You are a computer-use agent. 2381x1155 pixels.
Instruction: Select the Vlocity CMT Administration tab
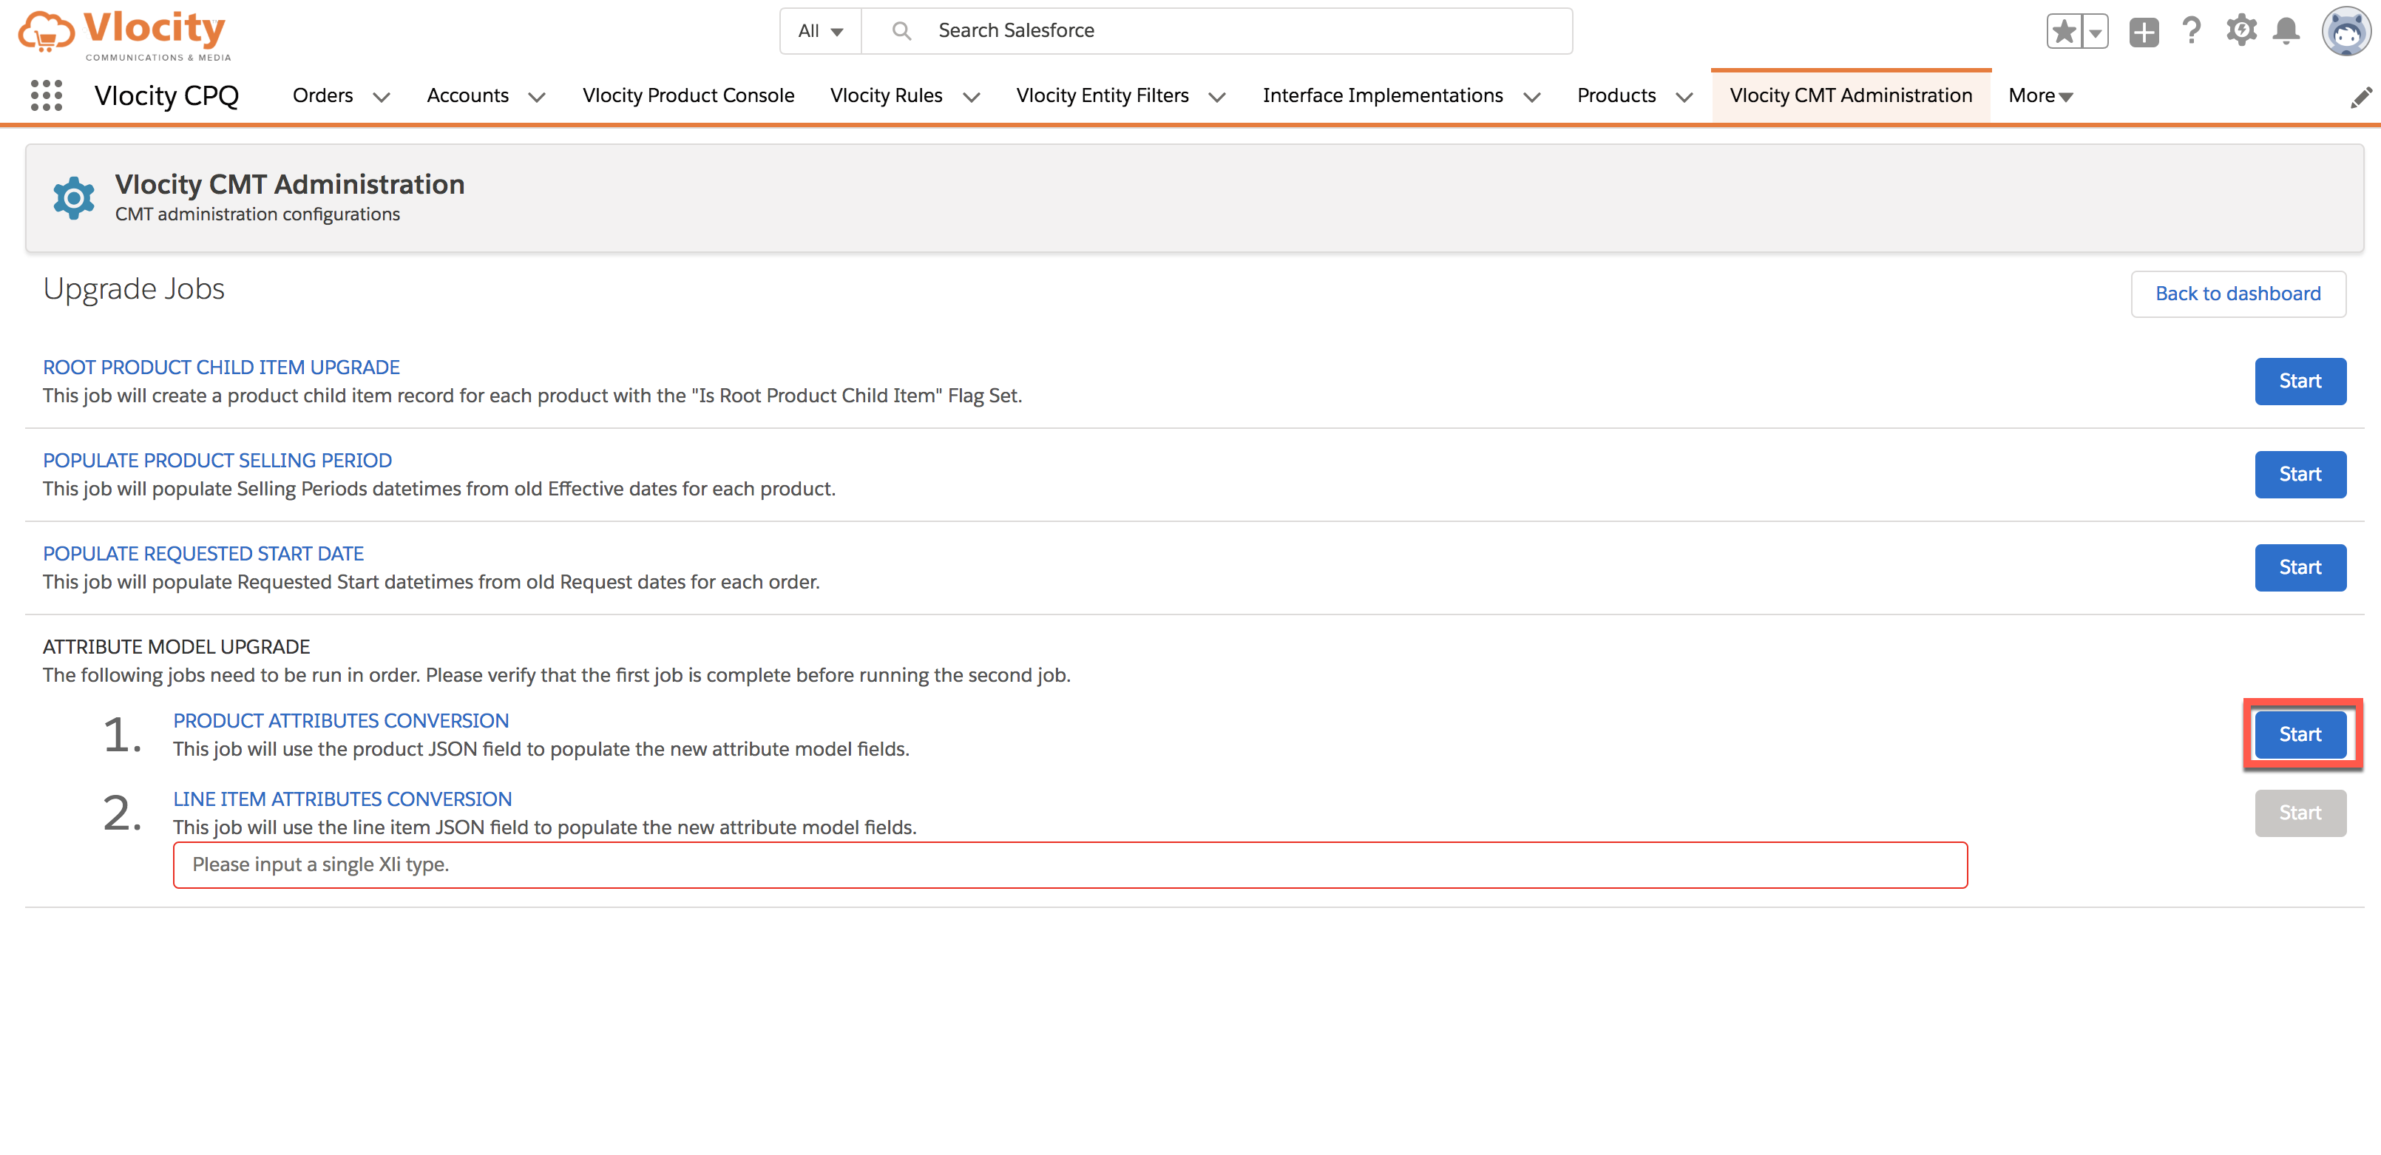1850,95
